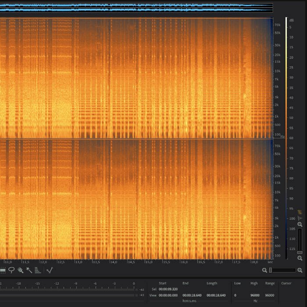
Task: Click the View Length time value
Action: pos(216,296)
